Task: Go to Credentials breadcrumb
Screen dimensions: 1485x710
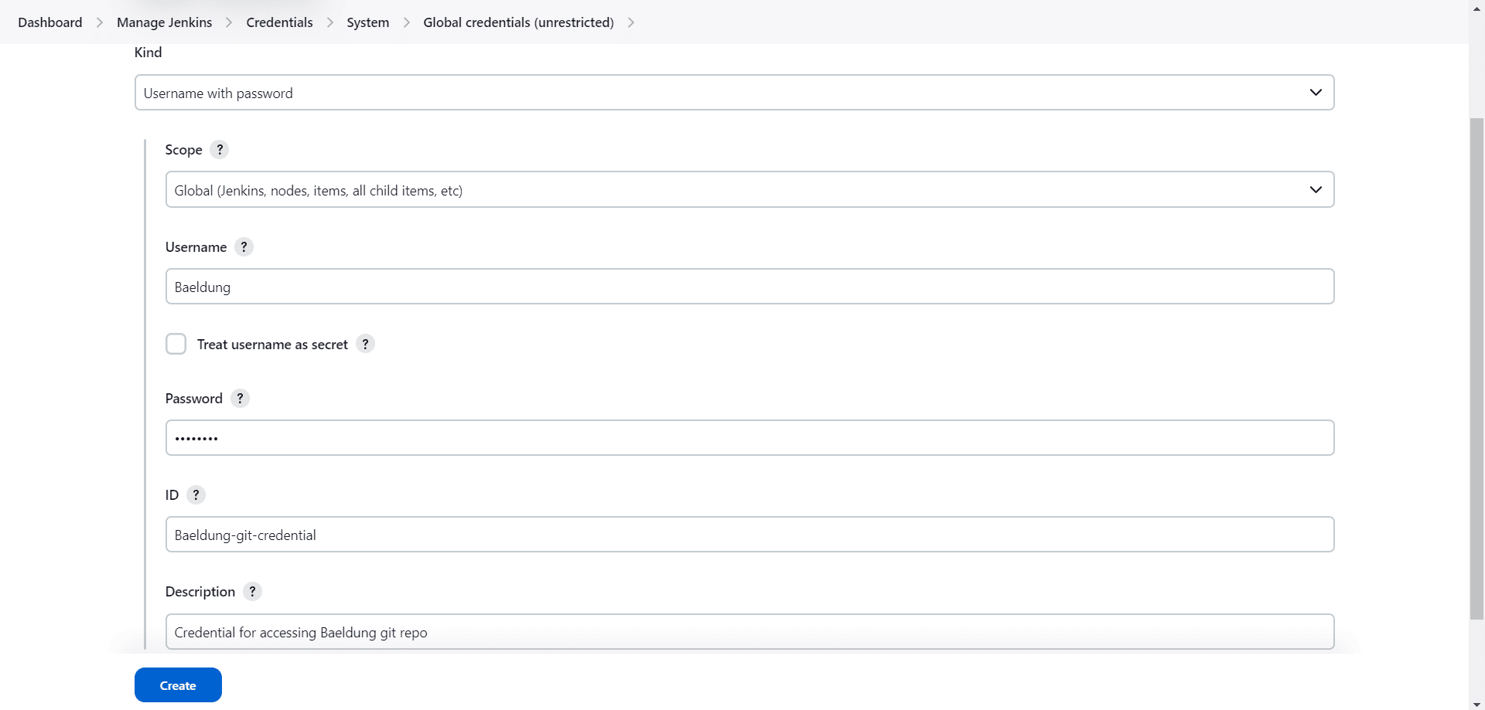Action: pos(280,22)
